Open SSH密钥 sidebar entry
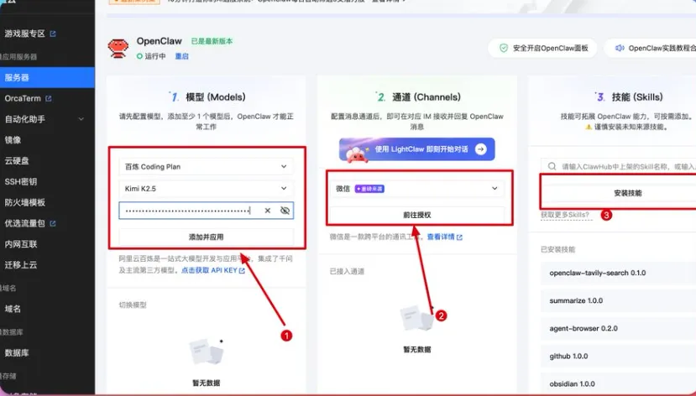Screen dimensions: 696x396 [x=21, y=182]
